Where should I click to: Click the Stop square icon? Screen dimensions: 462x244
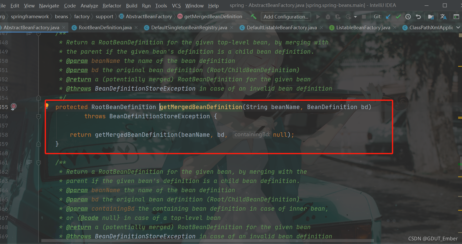(364, 17)
